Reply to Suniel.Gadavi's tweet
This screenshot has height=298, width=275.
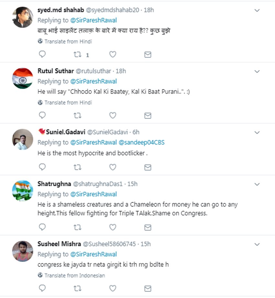(x=42, y=167)
